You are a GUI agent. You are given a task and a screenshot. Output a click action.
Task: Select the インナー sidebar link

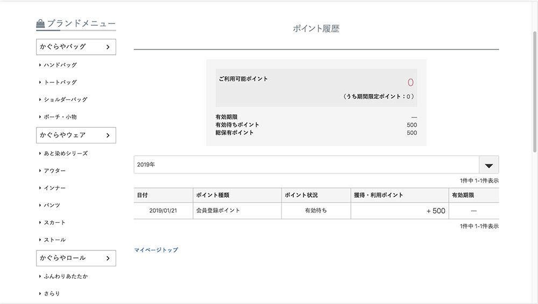click(55, 188)
